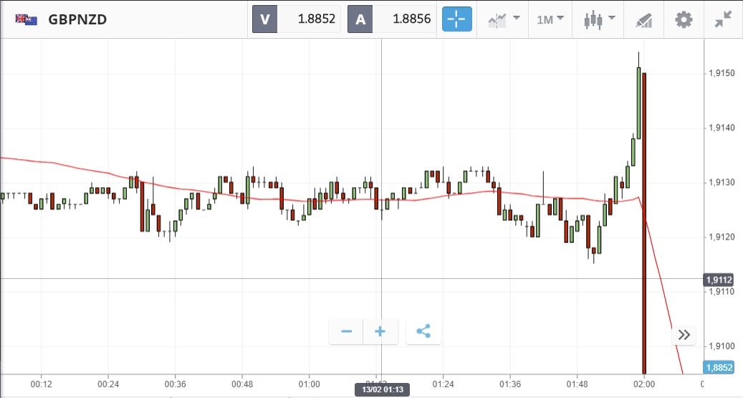Toggle the crosshair cursor tool
This screenshot has height=398, width=743.
click(x=457, y=19)
